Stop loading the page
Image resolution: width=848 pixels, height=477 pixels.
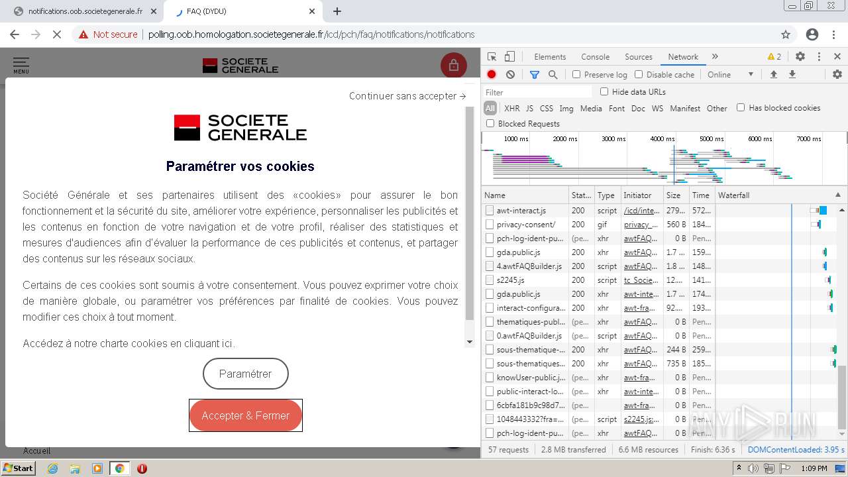coord(57,34)
